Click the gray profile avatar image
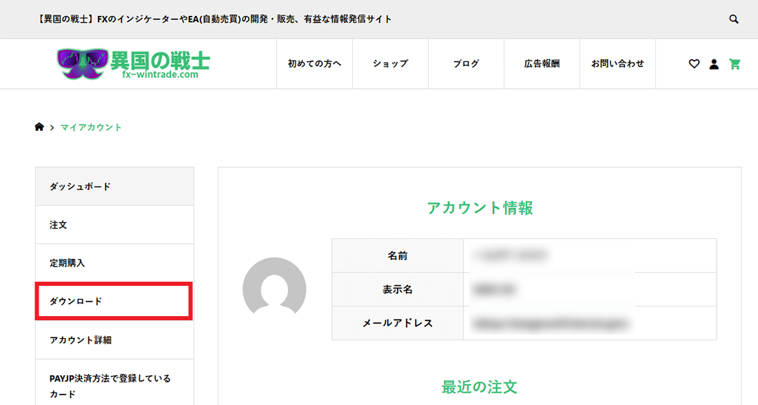 (274, 289)
